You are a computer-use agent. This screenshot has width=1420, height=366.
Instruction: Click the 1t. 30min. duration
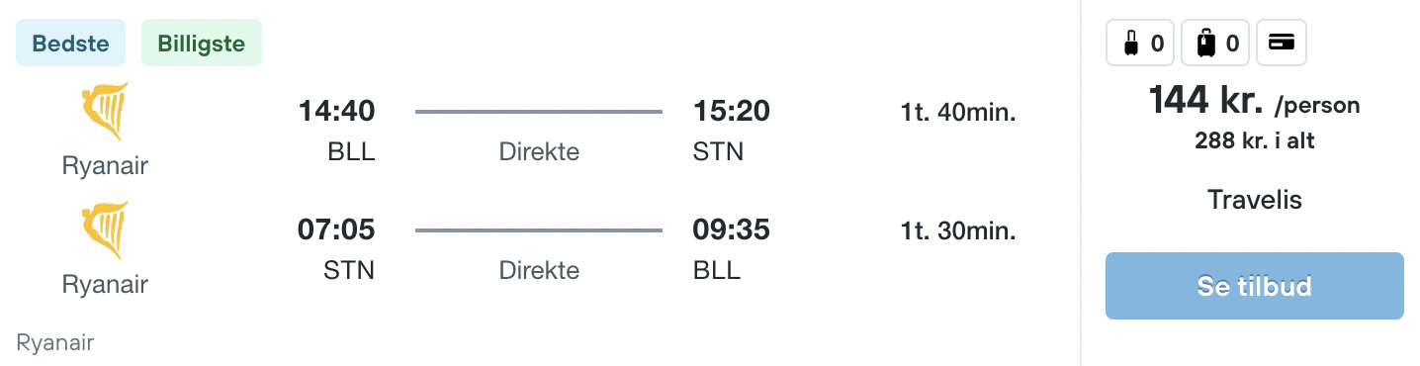coord(958,231)
